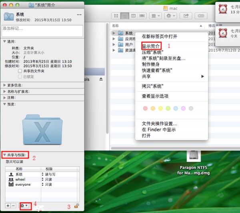Click the 权限 permissions column header

tap(60, 169)
